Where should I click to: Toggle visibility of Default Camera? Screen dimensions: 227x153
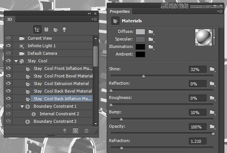8,53
